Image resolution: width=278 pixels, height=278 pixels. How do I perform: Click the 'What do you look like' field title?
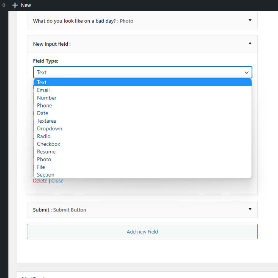(74, 21)
